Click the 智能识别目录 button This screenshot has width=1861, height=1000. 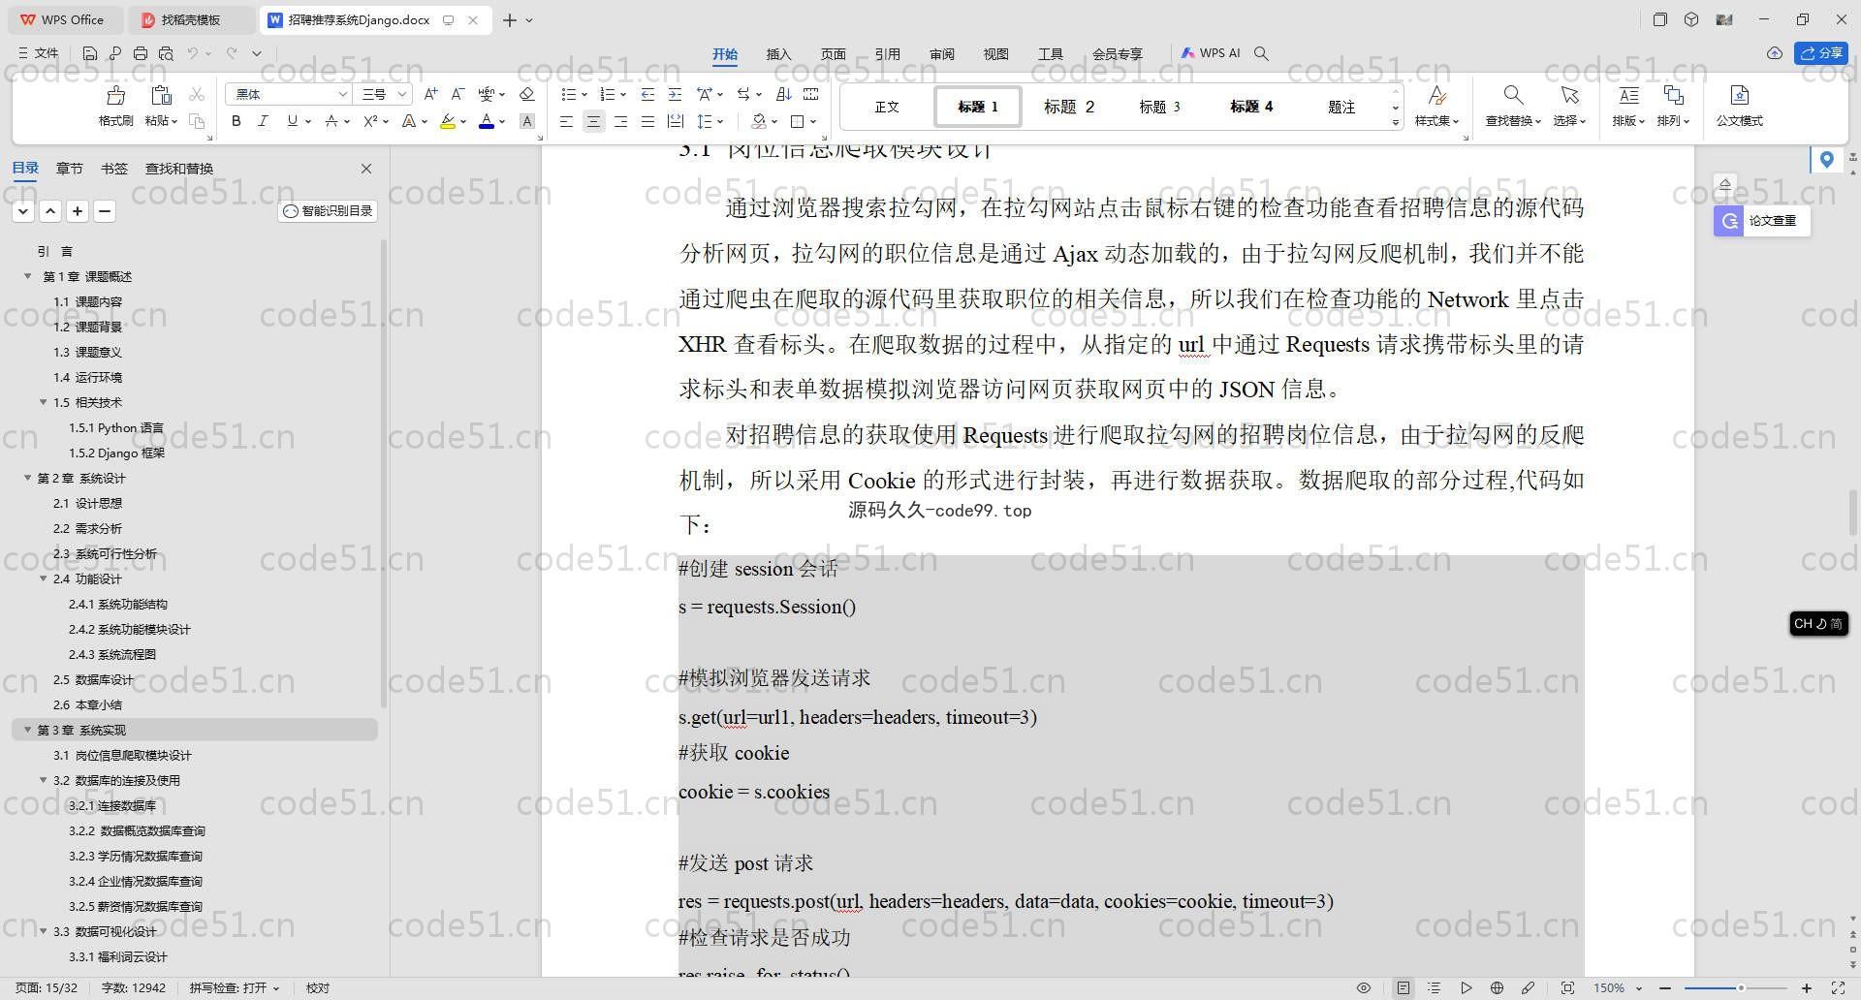coord(328,210)
